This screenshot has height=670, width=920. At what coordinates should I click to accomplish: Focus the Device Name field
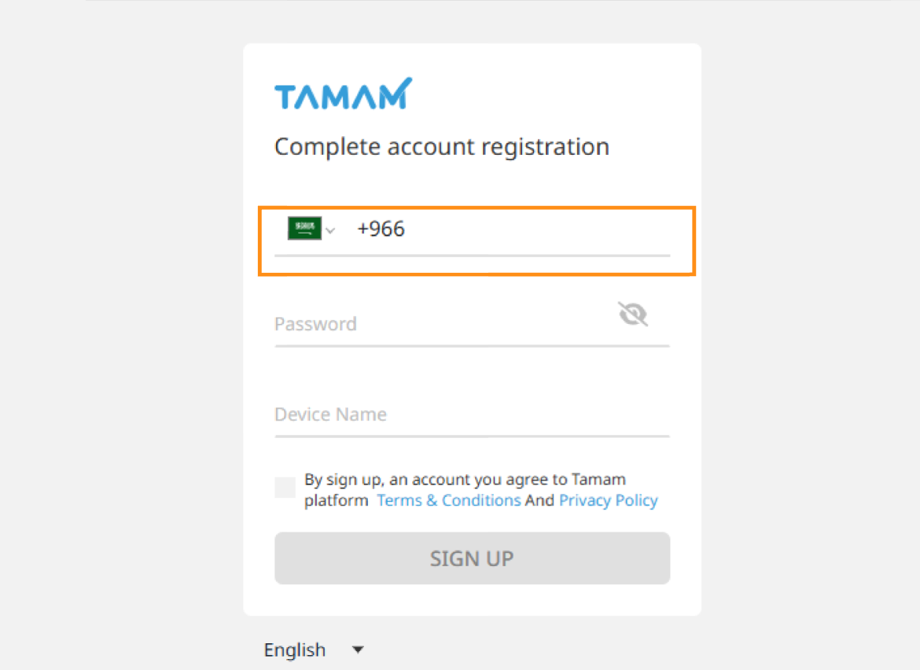[472, 414]
